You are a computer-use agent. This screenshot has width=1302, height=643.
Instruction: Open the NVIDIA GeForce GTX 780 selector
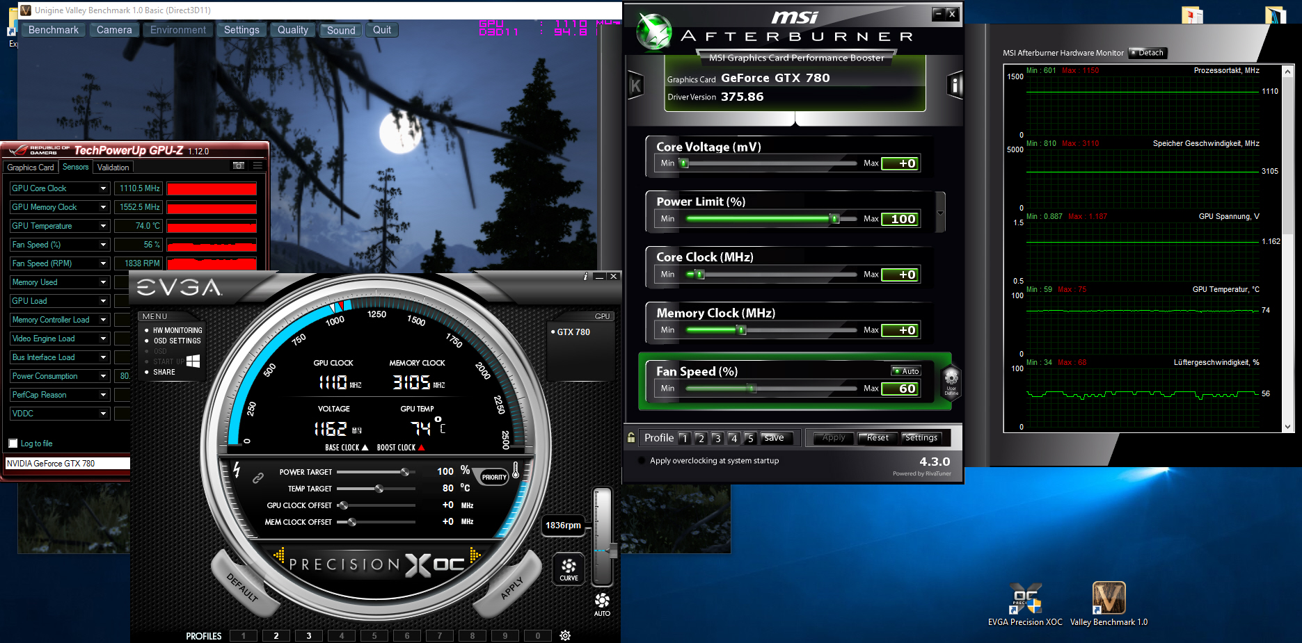68,464
